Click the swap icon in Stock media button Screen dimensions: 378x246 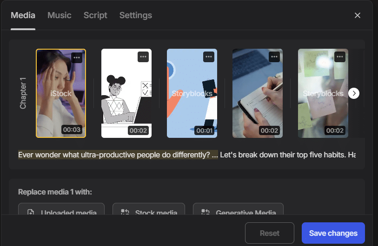(x=125, y=212)
